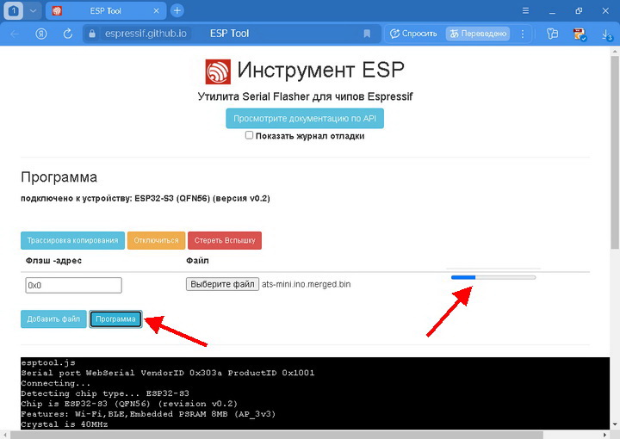Image resolution: width=620 pixels, height=439 pixels.
Task: Expand the tab list dropdown chevron
Action: click(34, 11)
